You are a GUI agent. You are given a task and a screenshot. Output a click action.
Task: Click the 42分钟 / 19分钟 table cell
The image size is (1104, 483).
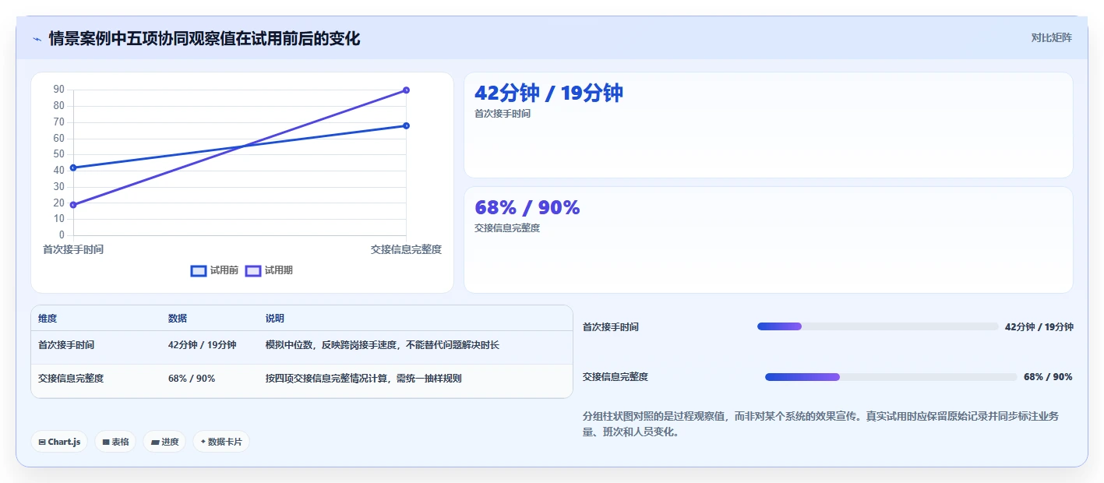(203, 344)
